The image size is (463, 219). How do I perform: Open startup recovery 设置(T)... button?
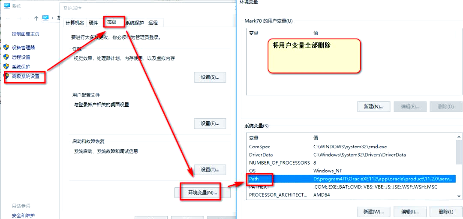coord(210,170)
